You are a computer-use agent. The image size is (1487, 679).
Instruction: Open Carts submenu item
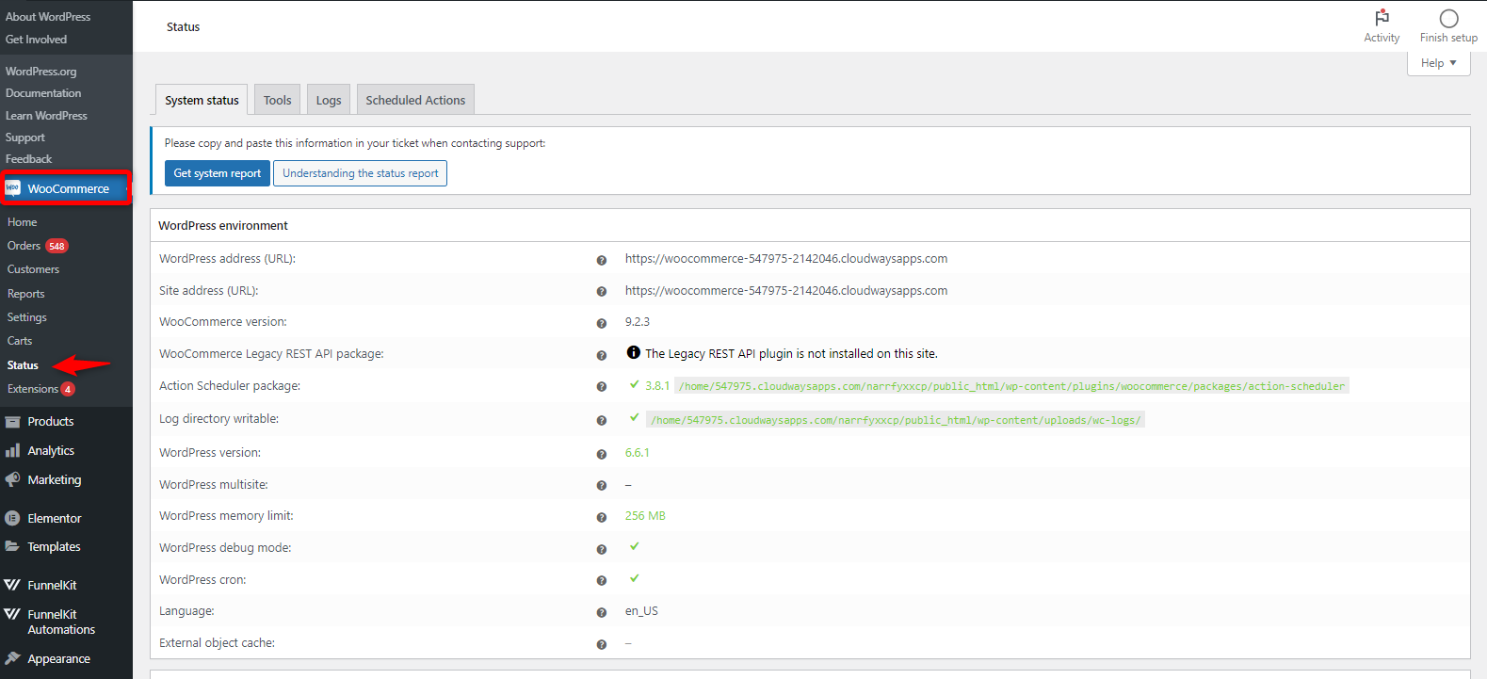click(20, 341)
